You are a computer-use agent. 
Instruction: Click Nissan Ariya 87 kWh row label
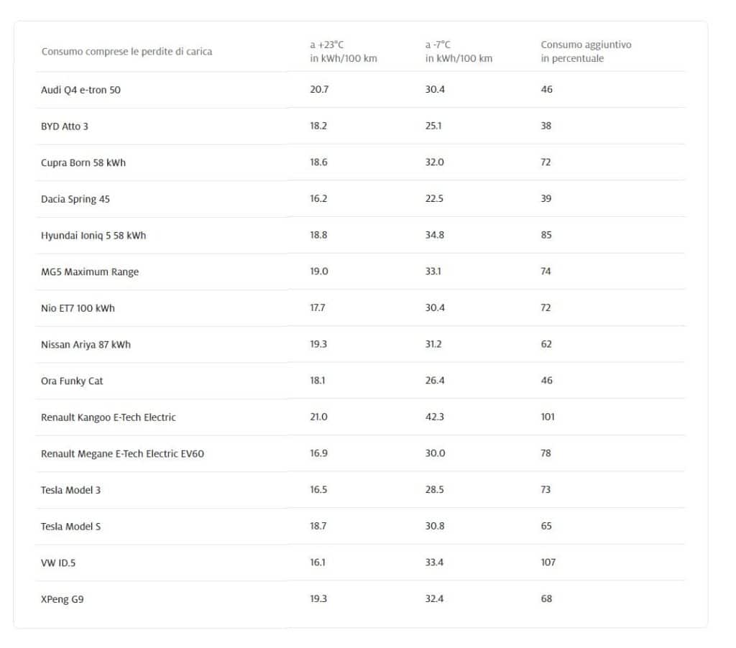click(86, 344)
